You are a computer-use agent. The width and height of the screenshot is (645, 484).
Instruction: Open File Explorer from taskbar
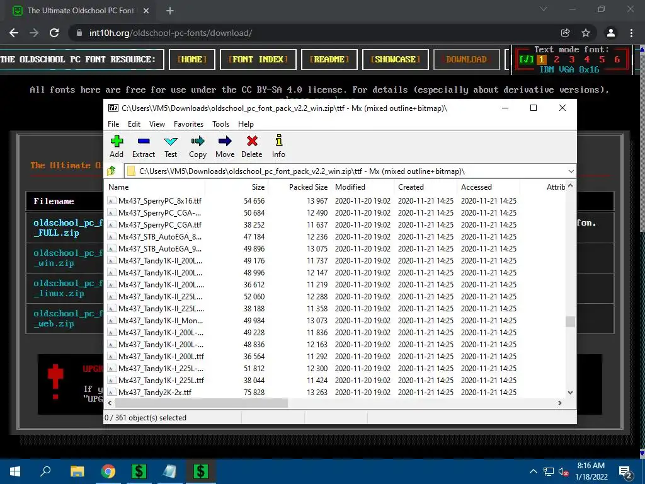click(x=77, y=471)
